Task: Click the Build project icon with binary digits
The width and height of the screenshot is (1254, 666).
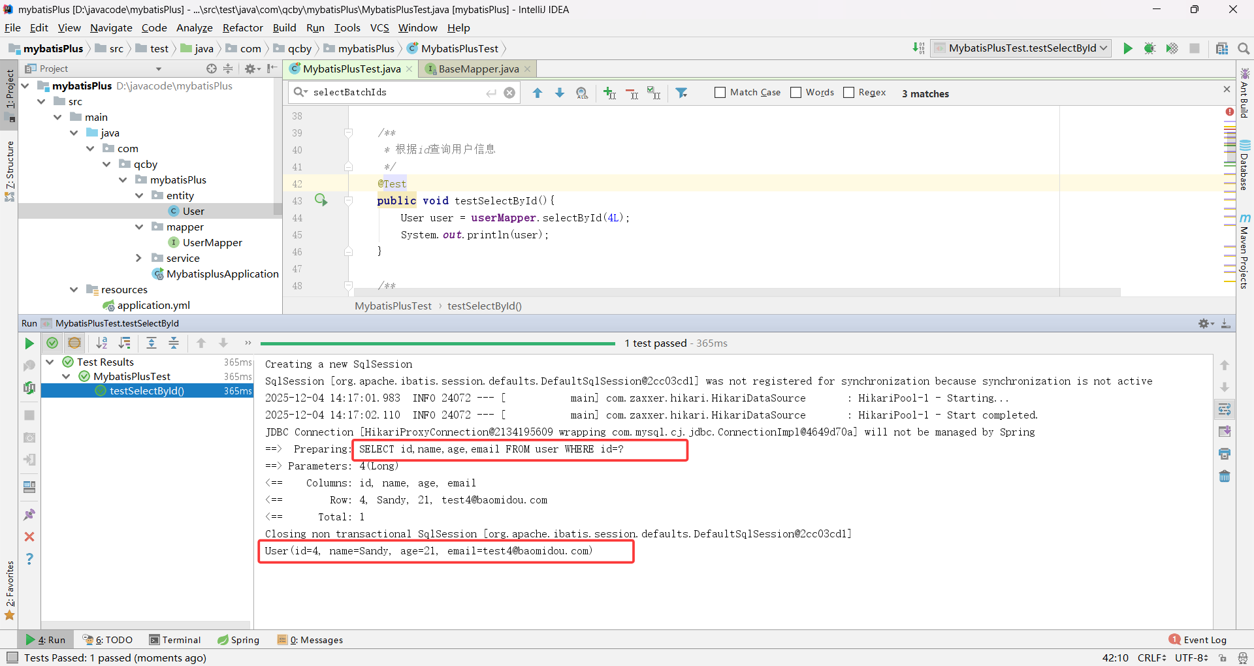Action: 918,48
